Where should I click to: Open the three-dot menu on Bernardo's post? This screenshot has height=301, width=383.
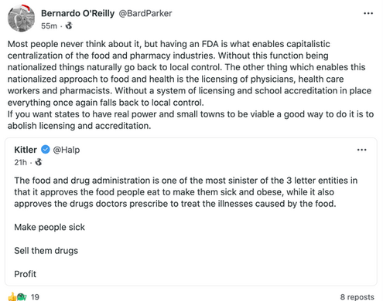[368, 13]
